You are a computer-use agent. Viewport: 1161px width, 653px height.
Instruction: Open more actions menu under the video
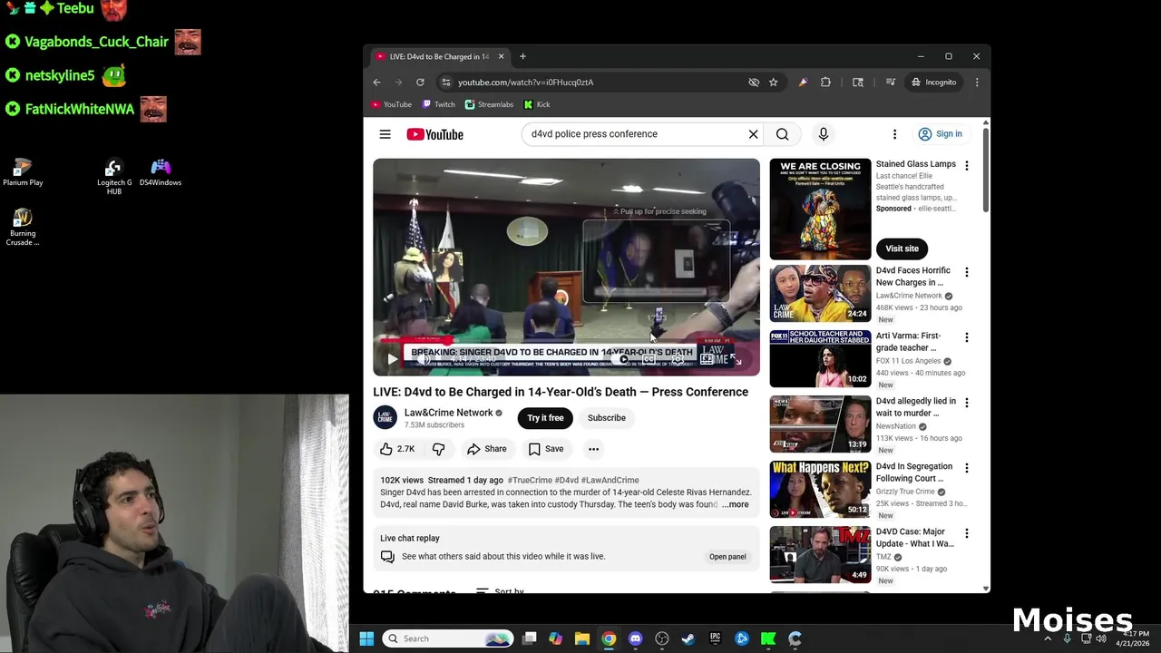click(593, 449)
